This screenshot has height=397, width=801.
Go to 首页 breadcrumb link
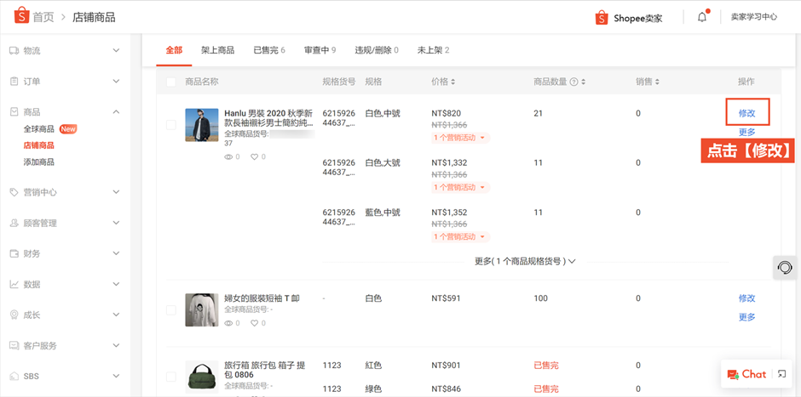(x=43, y=17)
